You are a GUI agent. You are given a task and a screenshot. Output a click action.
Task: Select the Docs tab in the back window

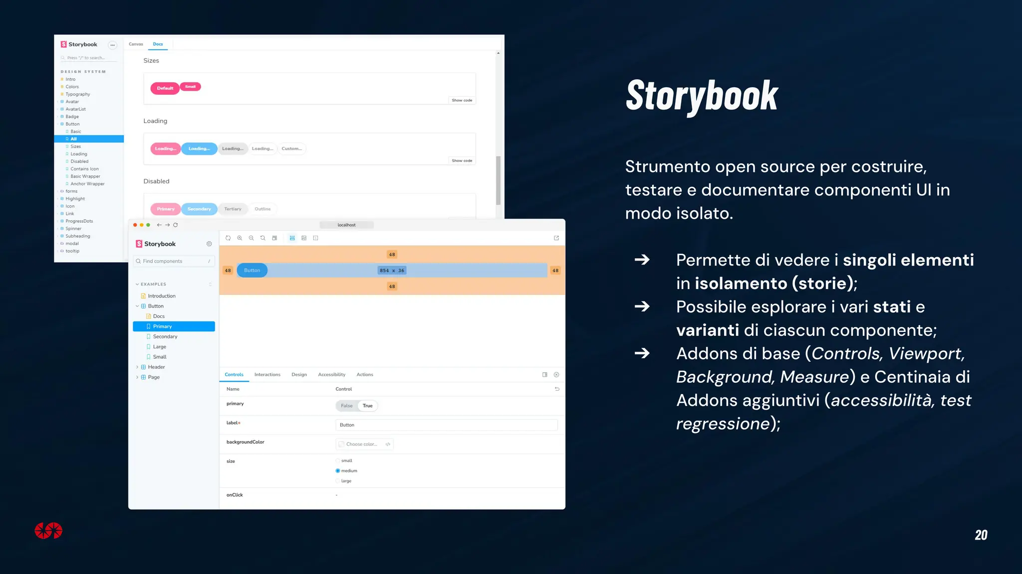pos(158,44)
